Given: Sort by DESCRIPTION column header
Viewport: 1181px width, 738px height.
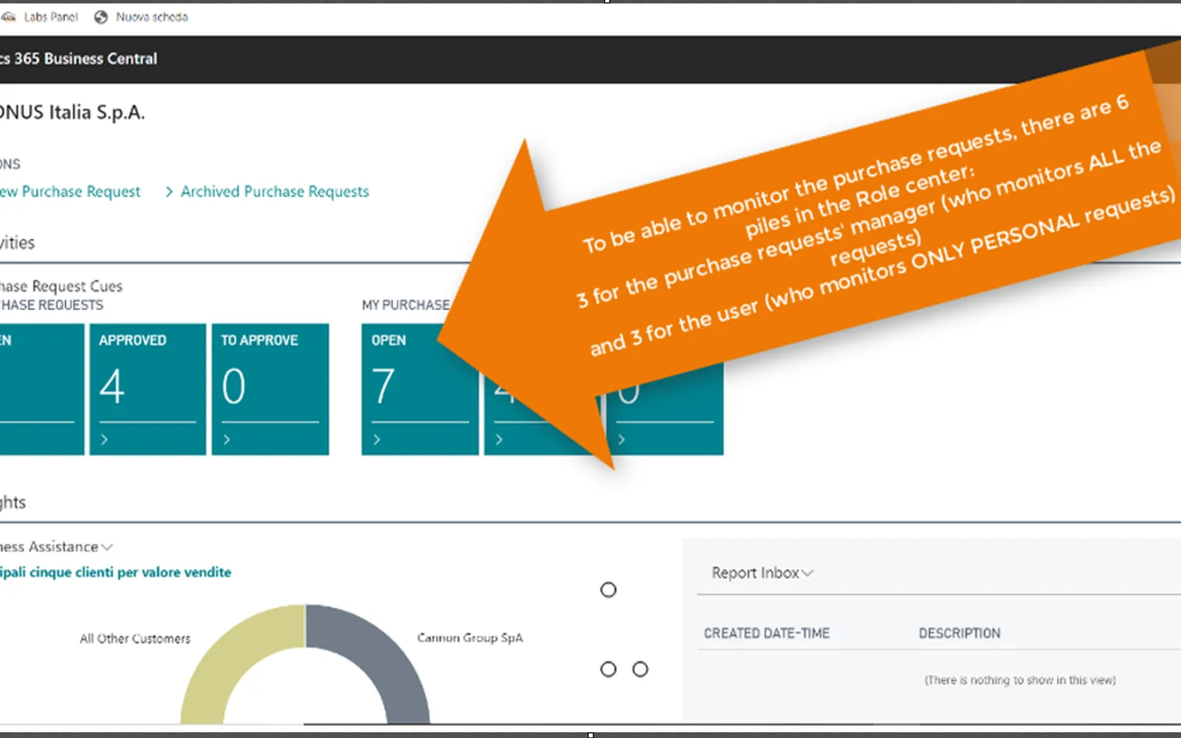Looking at the screenshot, I should tap(960, 633).
